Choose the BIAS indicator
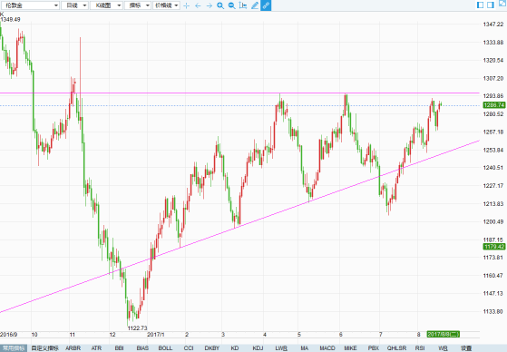507x352 pixels. point(142,348)
